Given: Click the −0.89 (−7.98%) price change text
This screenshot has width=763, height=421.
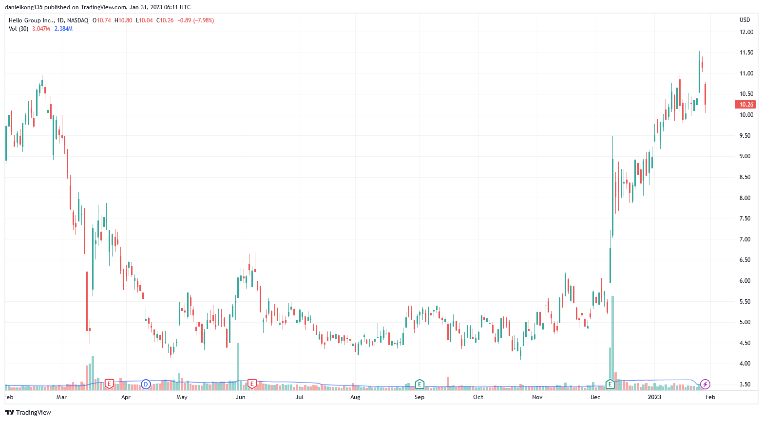Looking at the screenshot, I should pos(195,20).
